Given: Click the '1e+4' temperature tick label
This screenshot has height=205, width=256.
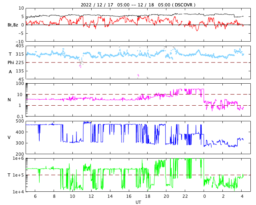Looking at the screenshot, I should [x=18, y=192].
